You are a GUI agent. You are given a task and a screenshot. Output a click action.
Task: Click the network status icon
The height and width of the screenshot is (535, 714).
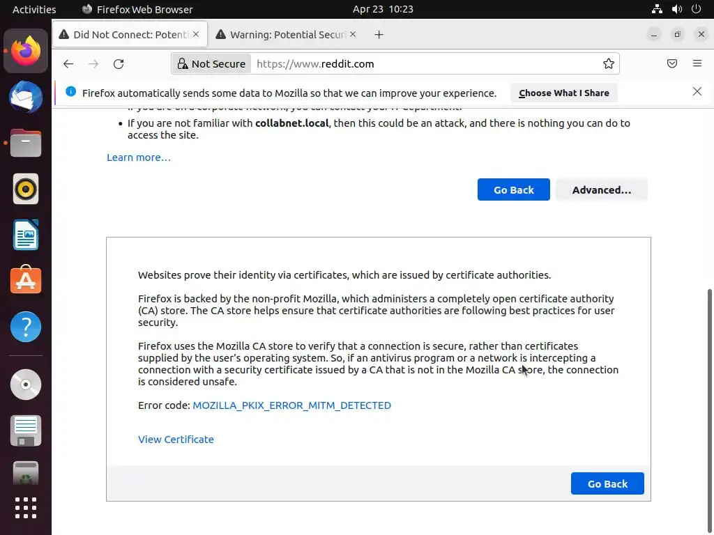657,9
